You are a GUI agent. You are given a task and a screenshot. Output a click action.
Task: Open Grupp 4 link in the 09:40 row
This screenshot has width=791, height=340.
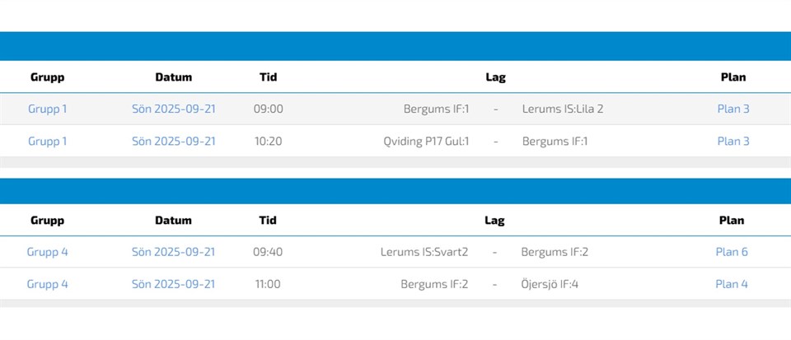click(x=48, y=252)
